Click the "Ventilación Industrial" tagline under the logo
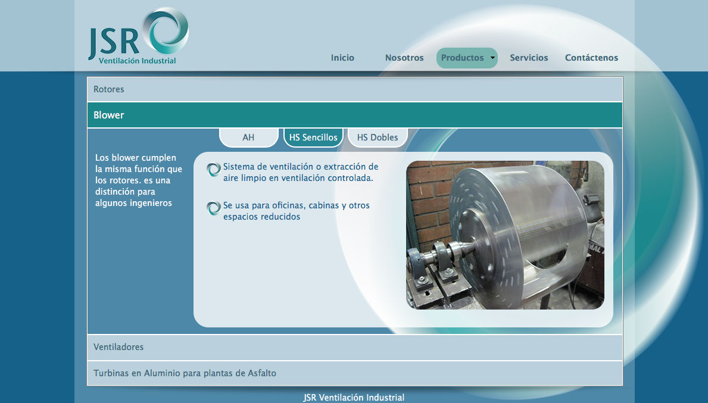Viewport: 708px width, 403px height. point(137,61)
